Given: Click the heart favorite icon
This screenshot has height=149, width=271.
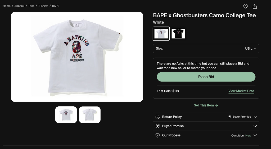Looking at the screenshot, I should (245, 7).
